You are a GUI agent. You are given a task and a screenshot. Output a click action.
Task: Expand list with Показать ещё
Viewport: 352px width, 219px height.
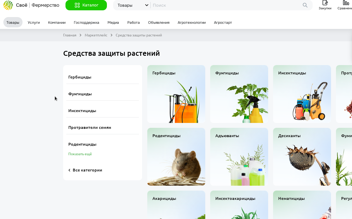[80, 154]
